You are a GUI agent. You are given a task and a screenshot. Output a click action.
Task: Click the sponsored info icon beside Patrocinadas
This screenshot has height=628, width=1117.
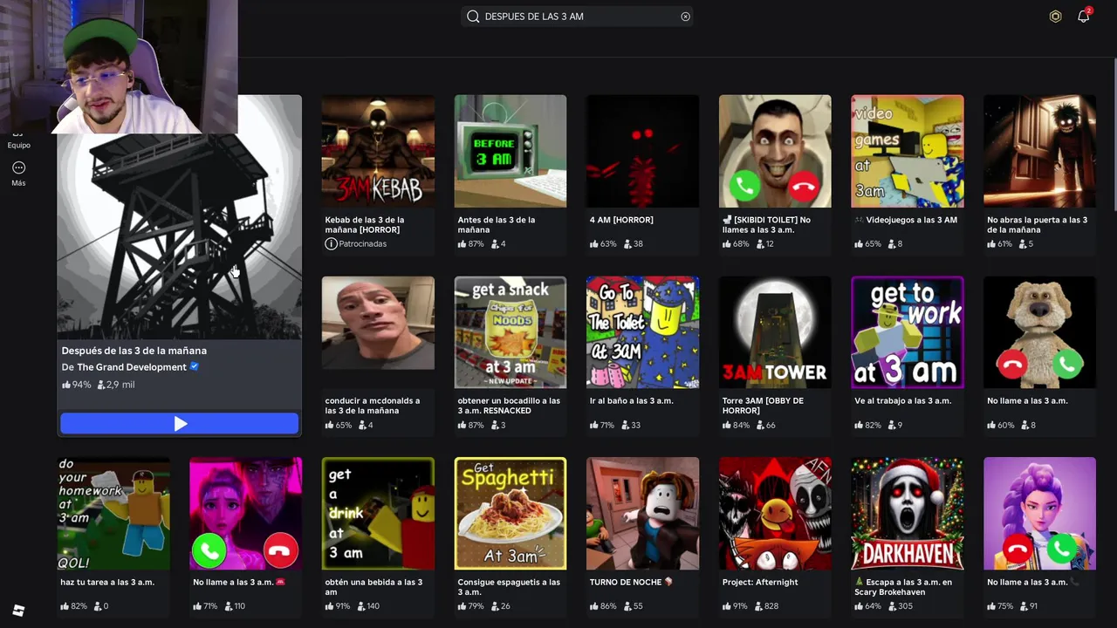click(x=331, y=244)
